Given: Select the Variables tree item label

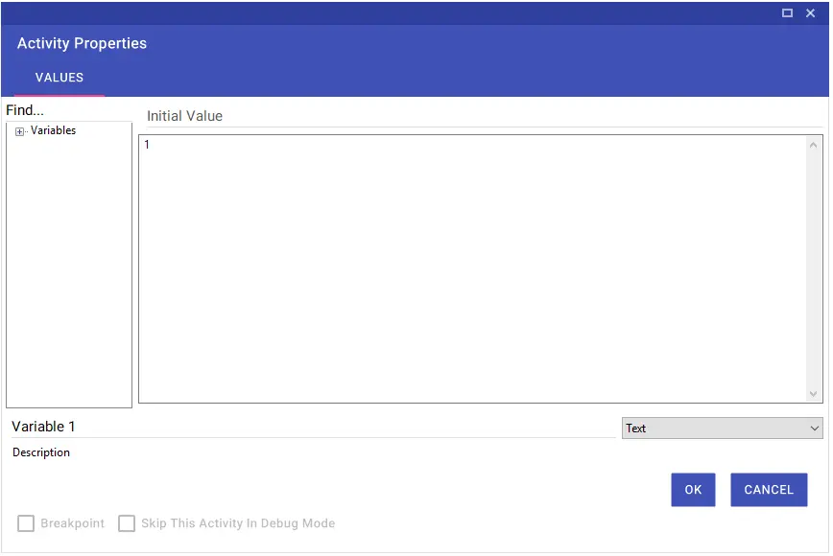Looking at the screenshot, I should pyautogui.click(x=53, y=130).
